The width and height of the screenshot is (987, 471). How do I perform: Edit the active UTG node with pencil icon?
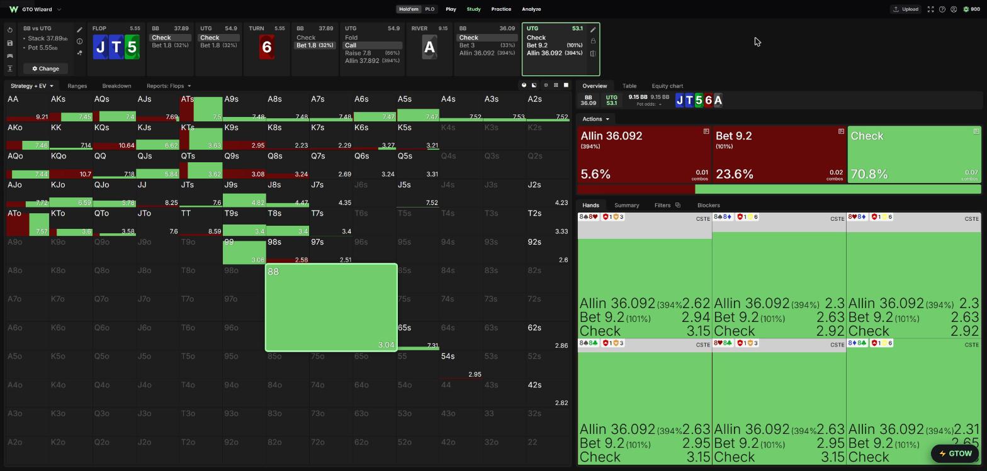click(593, 30)
